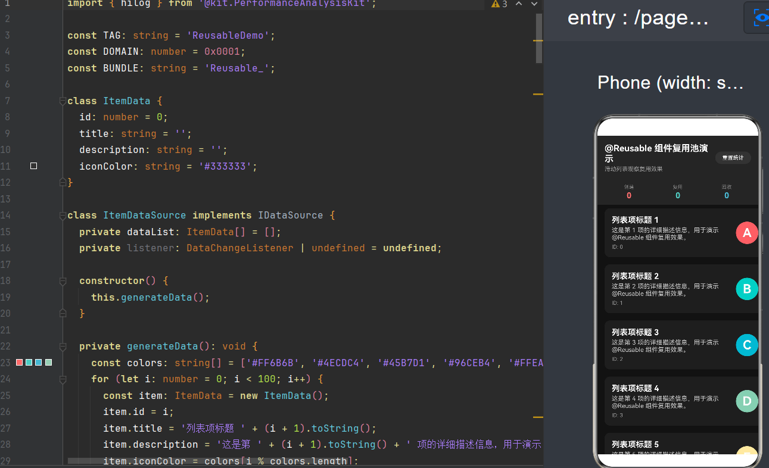Collapse the for loop at line 24

[x=63, y=379]
